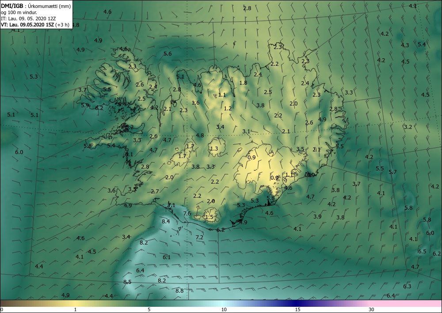
Task: Click the legend scale label 0
Action: tap(2, 309)
